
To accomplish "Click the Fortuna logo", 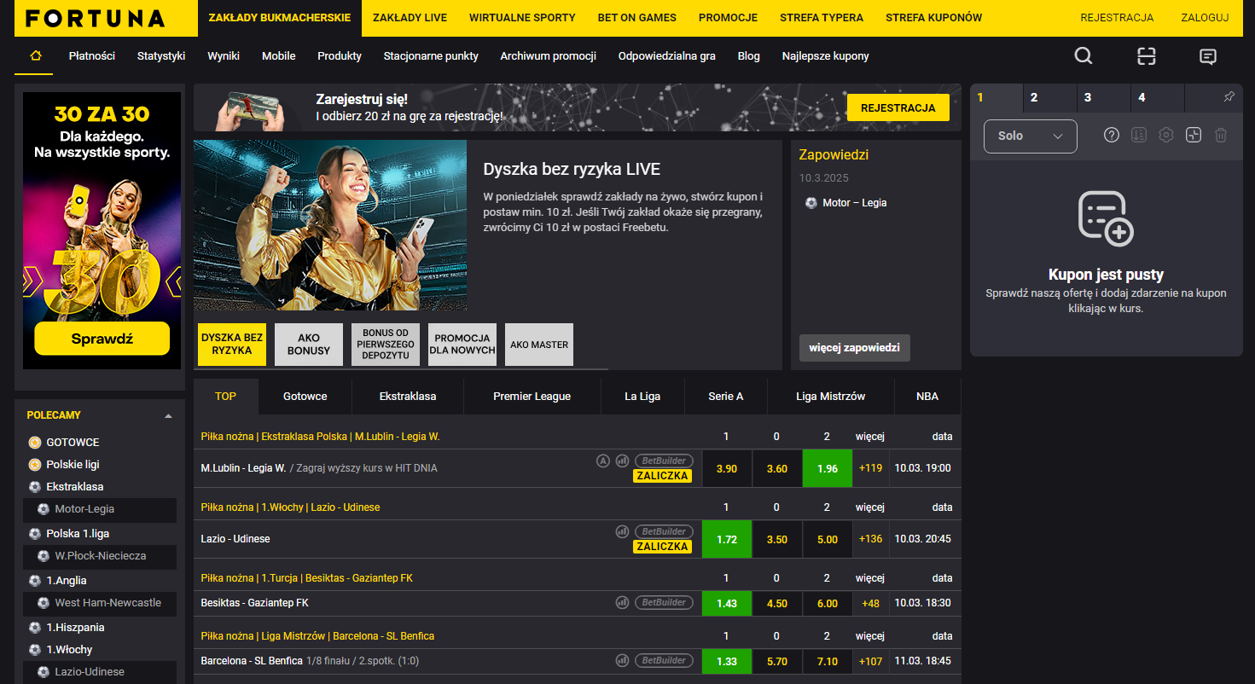I will (95, 18).
